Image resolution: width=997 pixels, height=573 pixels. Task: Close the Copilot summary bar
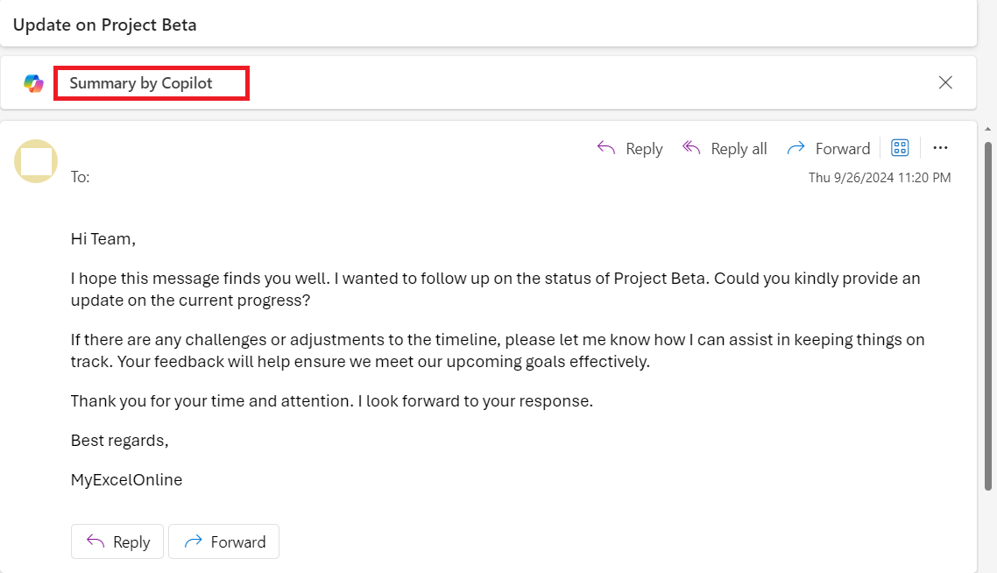click(945, 82)
